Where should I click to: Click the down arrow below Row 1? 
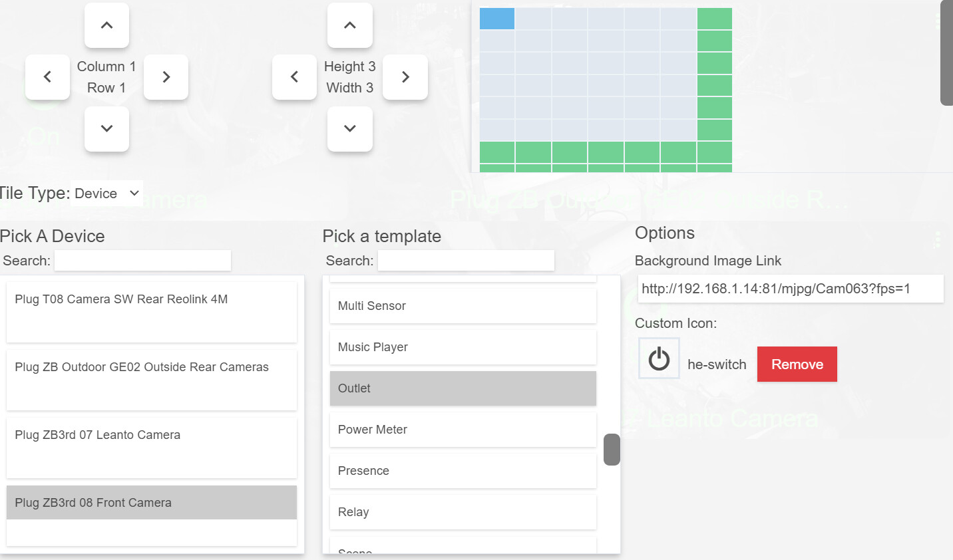[106, 128]
